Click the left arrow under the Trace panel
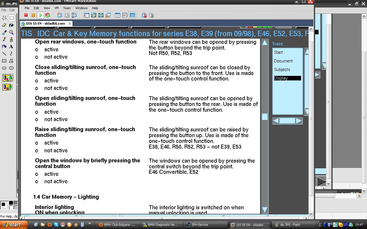This screenshot has width=367, height=229. 276,121
